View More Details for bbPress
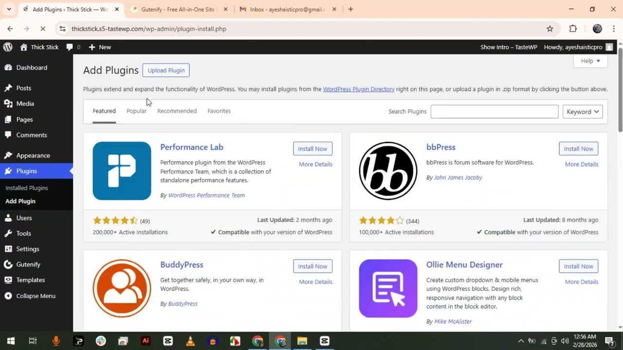The width and height of the screenshot is (623, 350). [x=582, y=164]
